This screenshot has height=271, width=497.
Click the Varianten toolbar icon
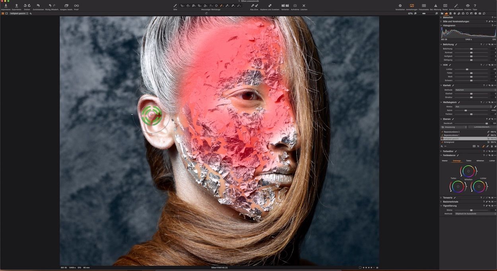click(x=285, y=6)
